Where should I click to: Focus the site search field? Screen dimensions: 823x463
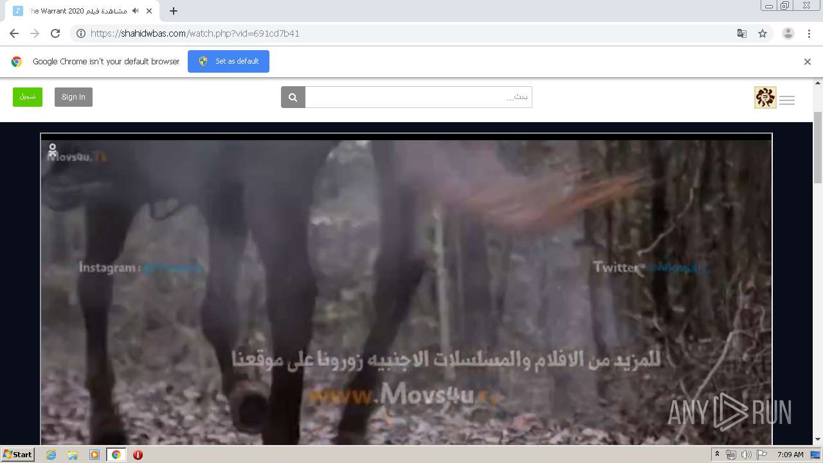coord(419,97)
